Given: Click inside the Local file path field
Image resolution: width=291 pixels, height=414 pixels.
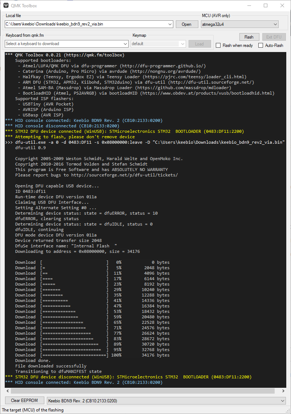Looking at the screenshot, I should tap(73, 24).
